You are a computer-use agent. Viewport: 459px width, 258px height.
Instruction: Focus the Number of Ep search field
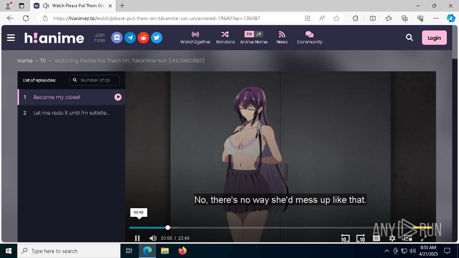(95, 80)
